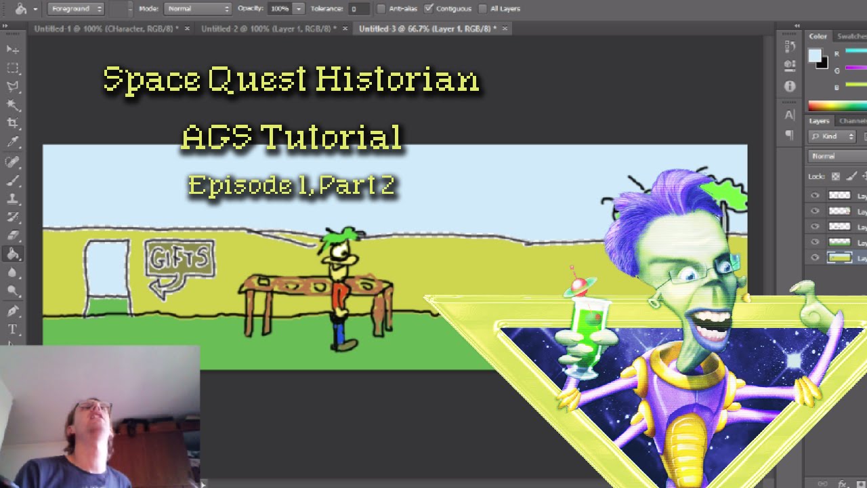Select the green grass layer thumbnail

(839, 242)
